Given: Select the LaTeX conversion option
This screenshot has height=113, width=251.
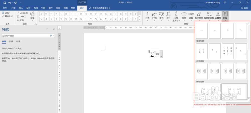Looking at the screenshot, I should coord(21,17).
